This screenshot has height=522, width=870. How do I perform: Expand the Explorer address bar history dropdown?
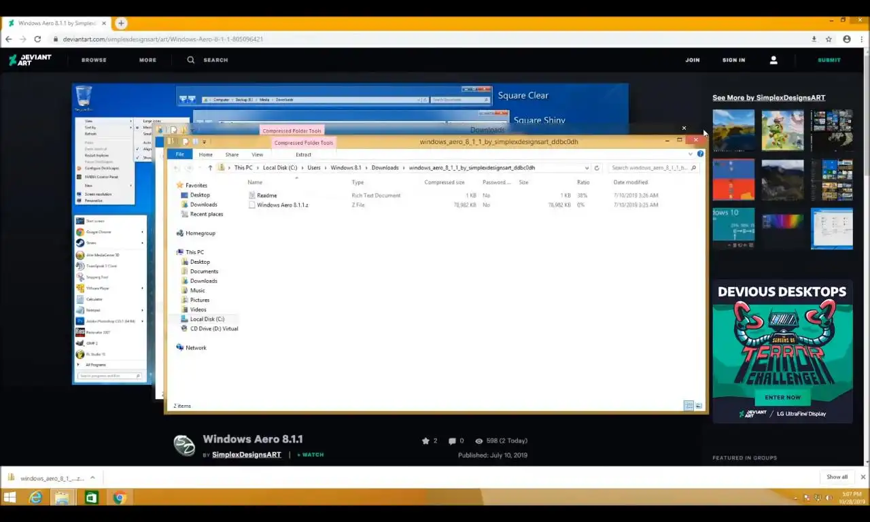pyautogui.click(x=587, y=168)
